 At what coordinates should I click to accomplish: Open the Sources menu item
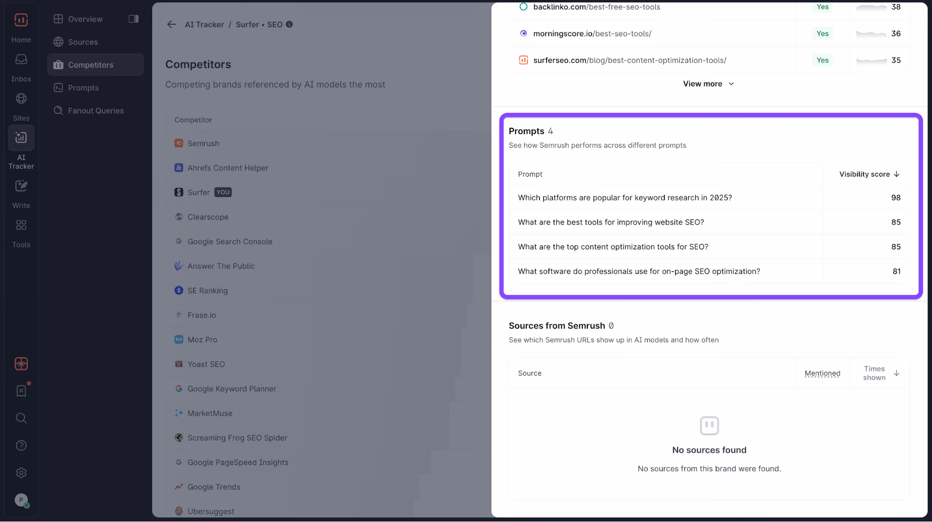coord(96,42)
